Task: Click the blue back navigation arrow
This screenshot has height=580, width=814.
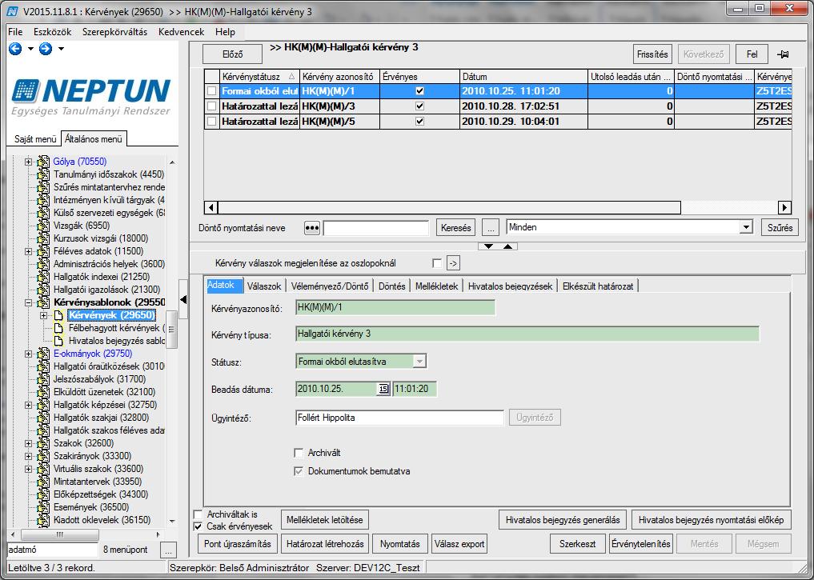Action: [15, 49]
